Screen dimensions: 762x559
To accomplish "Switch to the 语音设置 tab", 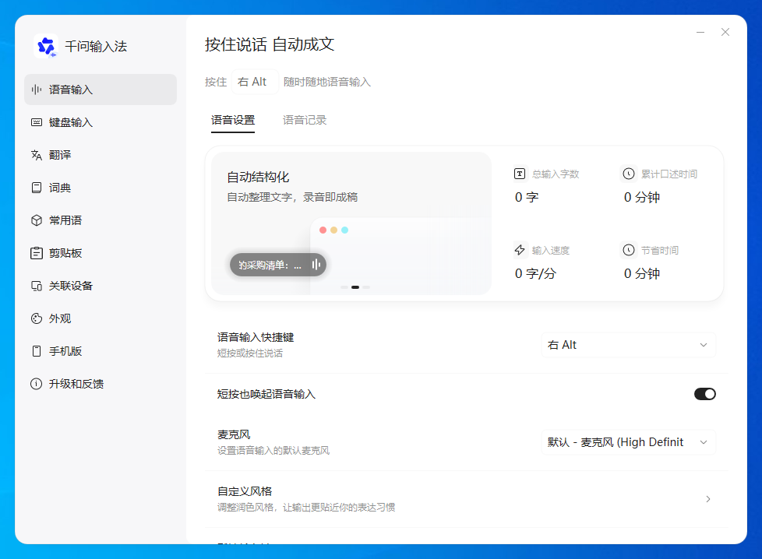I will (233, 120).
